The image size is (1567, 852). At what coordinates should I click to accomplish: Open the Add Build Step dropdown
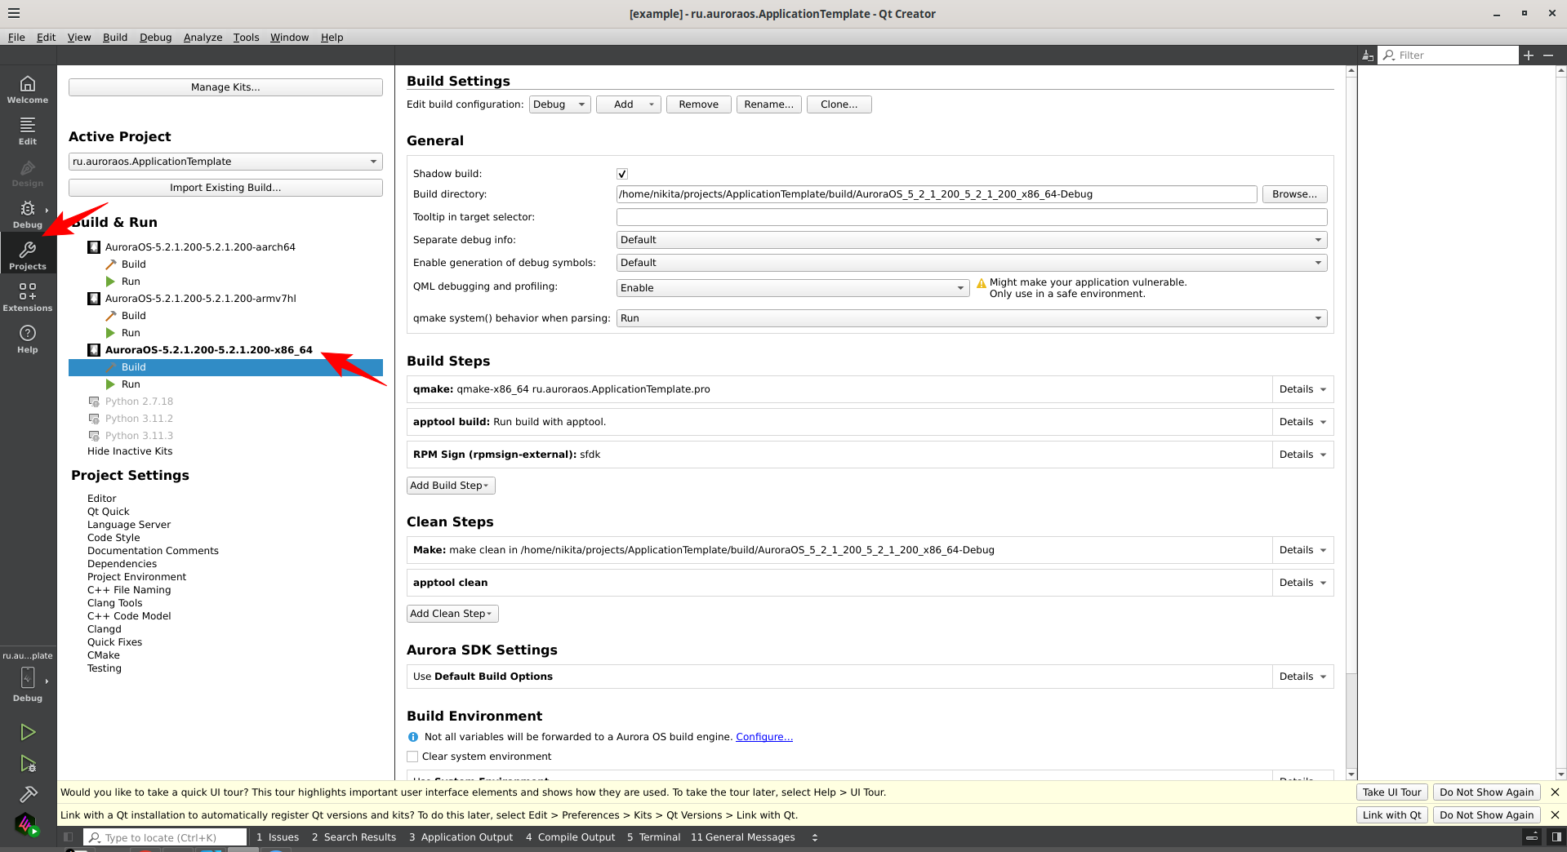click(x=451, y=486)
